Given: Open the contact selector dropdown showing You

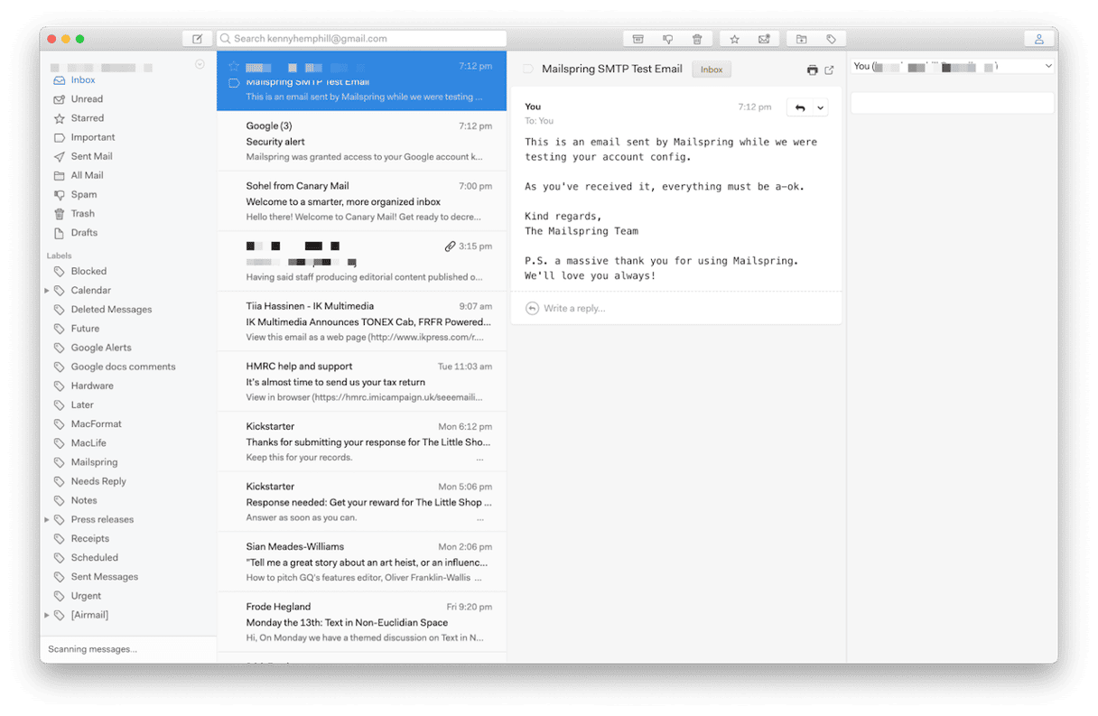Looking at the screenshot, I should coord(953,66).
